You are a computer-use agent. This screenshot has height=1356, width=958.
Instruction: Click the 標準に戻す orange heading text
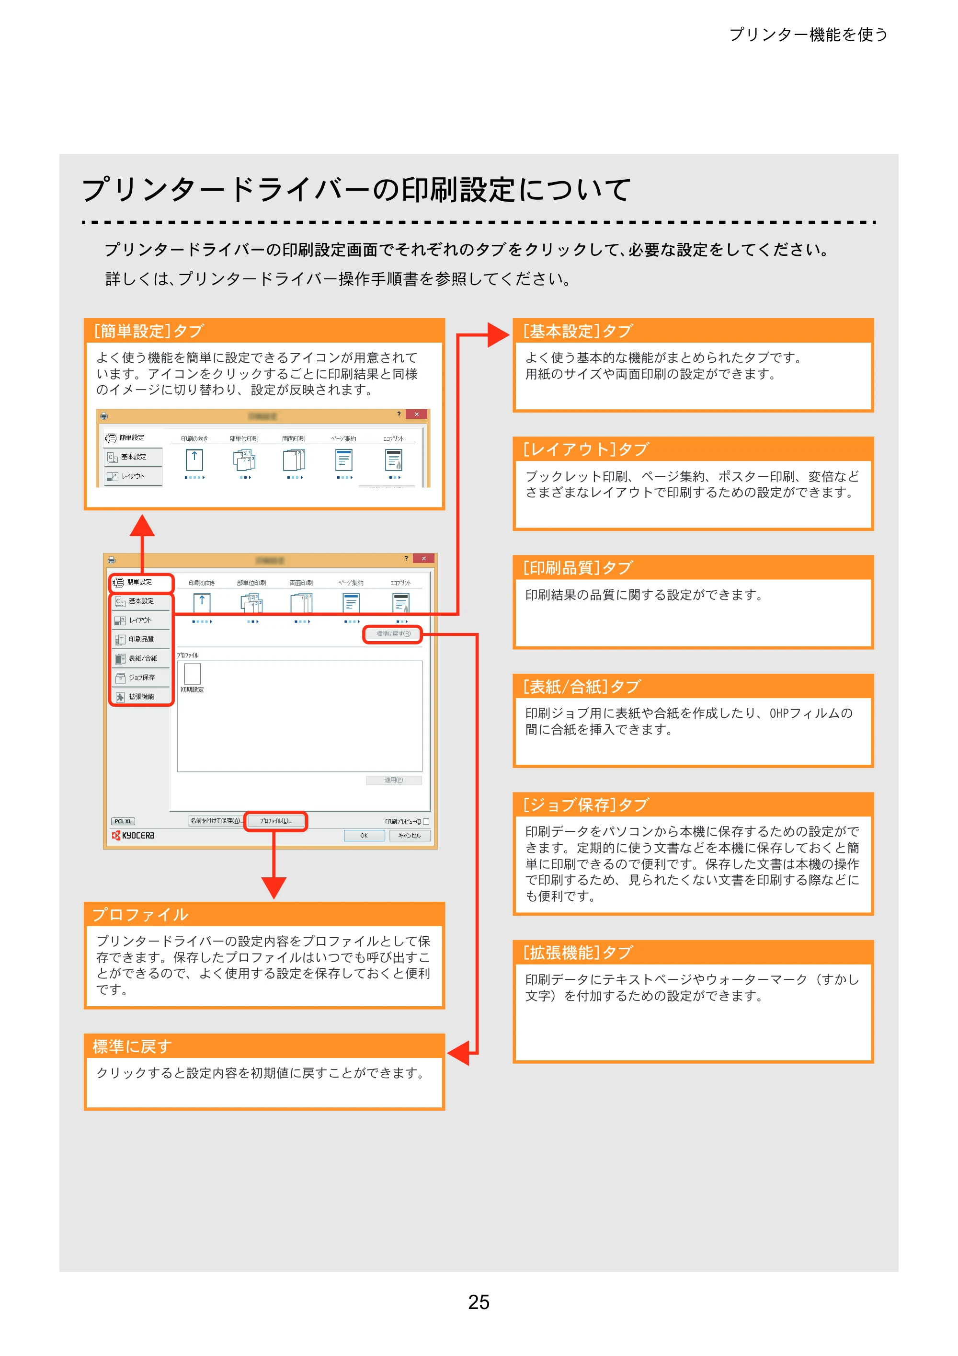click(132, 1046)
